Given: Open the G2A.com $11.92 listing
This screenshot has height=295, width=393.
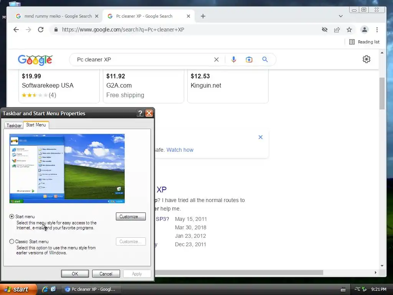Looking at the screenshot, I should (144, 85).
